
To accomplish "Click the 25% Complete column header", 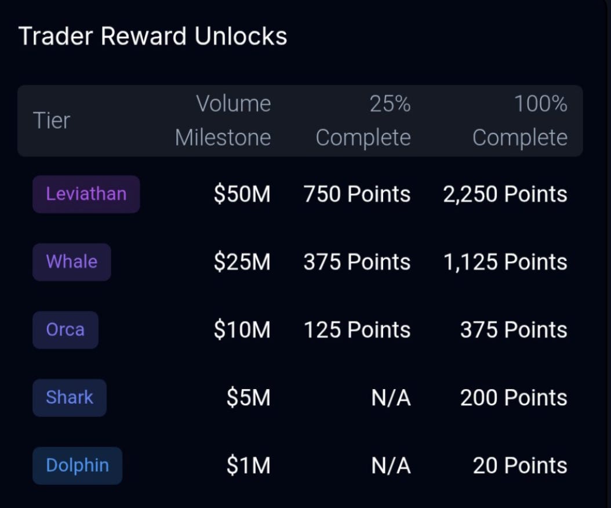I will coord(363,121).
